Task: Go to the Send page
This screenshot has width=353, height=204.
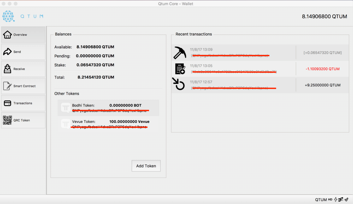Action: (x=23, y=52)
